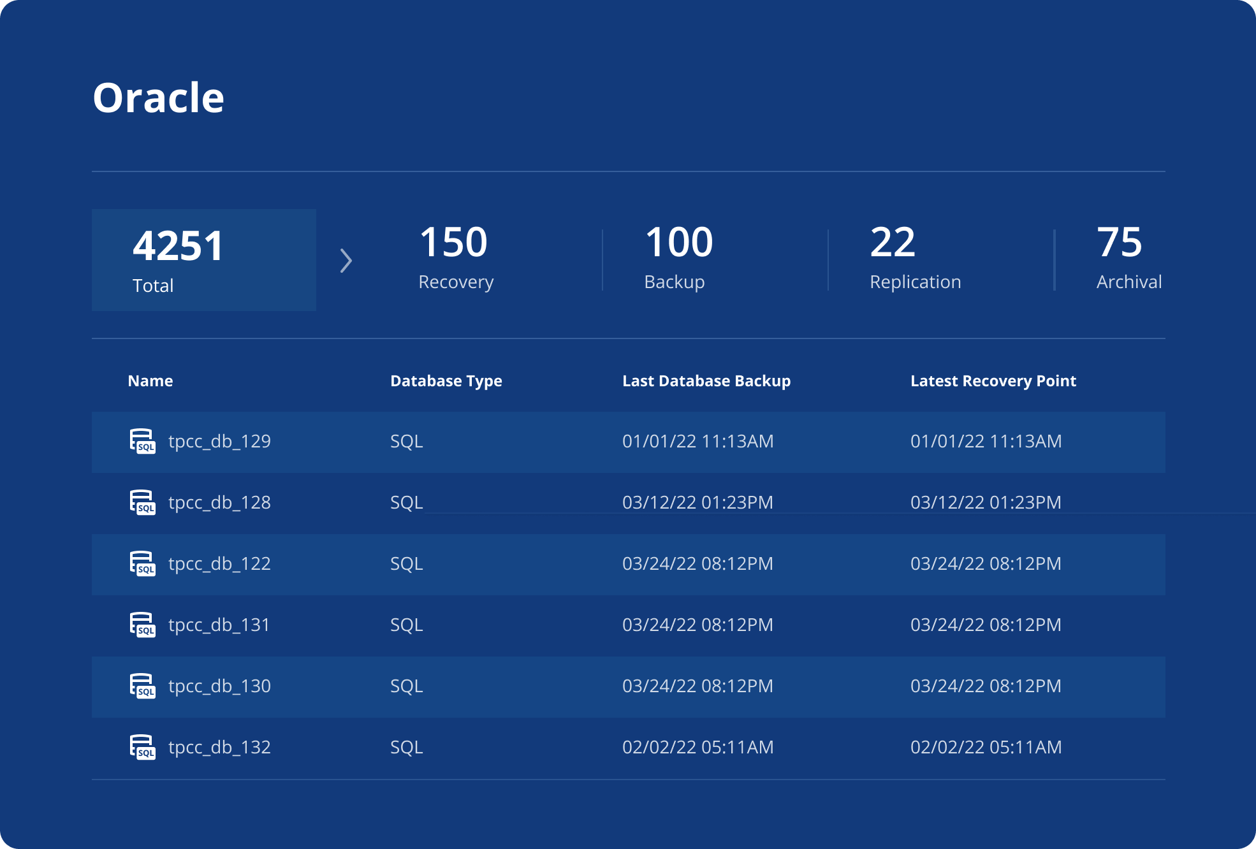Click last backup date for tpcc_db_130
1256x849 pixels.
click(698, 686)
